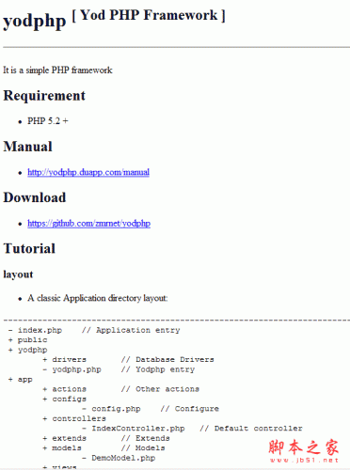
Task: Click the 'app' directory line
Action: (x=25, y=380)
